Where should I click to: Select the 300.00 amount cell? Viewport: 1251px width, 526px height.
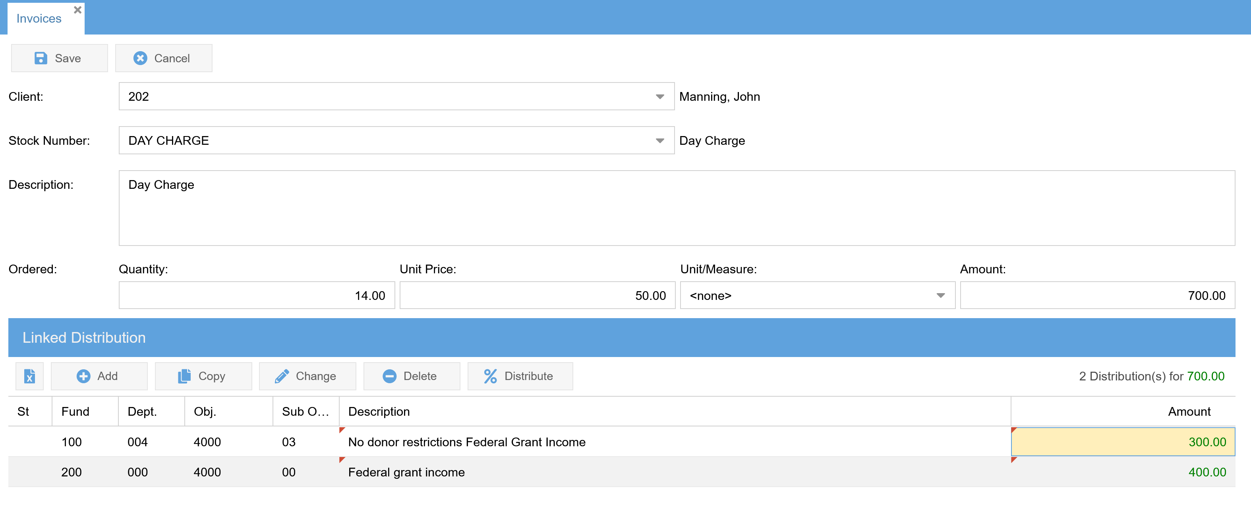pos(1122,442)
